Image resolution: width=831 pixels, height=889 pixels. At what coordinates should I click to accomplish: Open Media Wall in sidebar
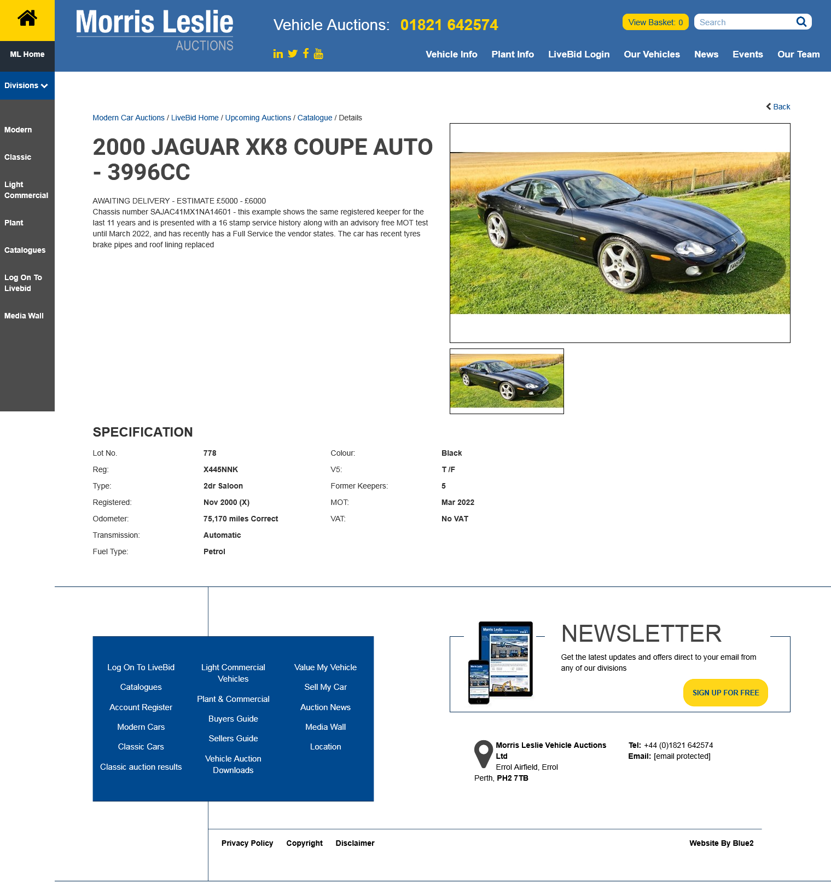[24, 316]
